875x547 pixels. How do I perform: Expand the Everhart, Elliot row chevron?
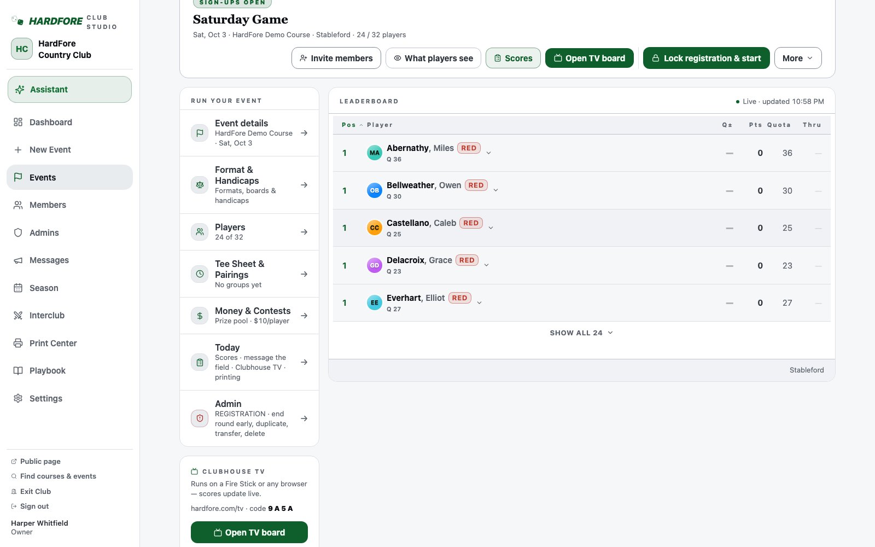[x=479, y=303]
